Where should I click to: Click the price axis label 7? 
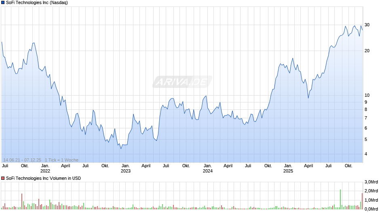pos(366,118)
